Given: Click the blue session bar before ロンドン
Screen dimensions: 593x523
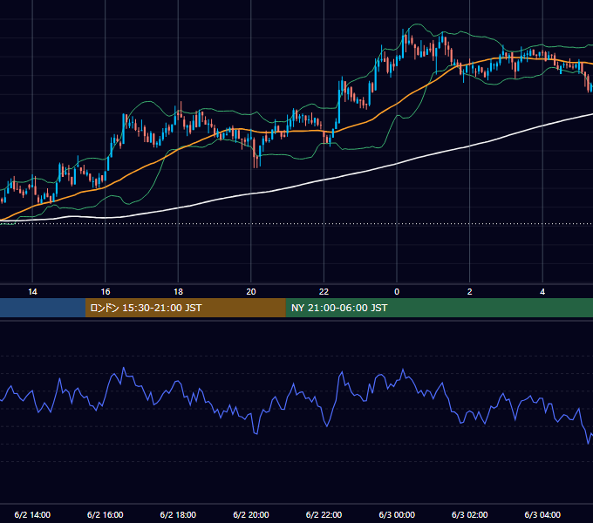Looking at the screenshot, I should [x=43, y=308].
